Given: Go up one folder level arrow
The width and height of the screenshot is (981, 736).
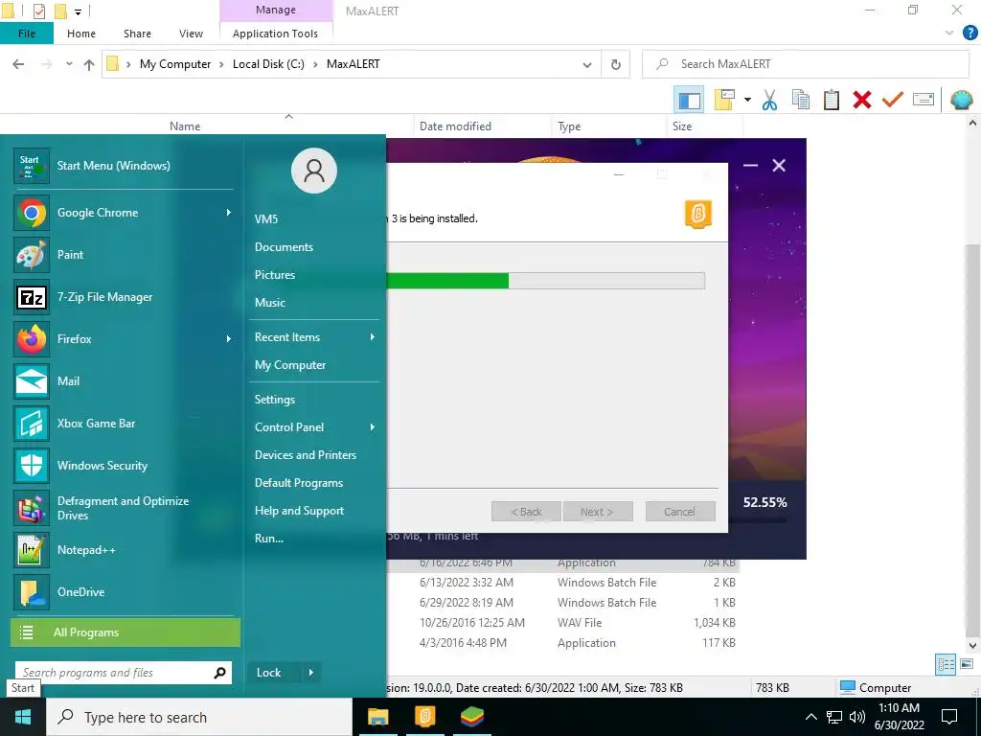Looking at the screenshot, I should [x=89, y=64].
